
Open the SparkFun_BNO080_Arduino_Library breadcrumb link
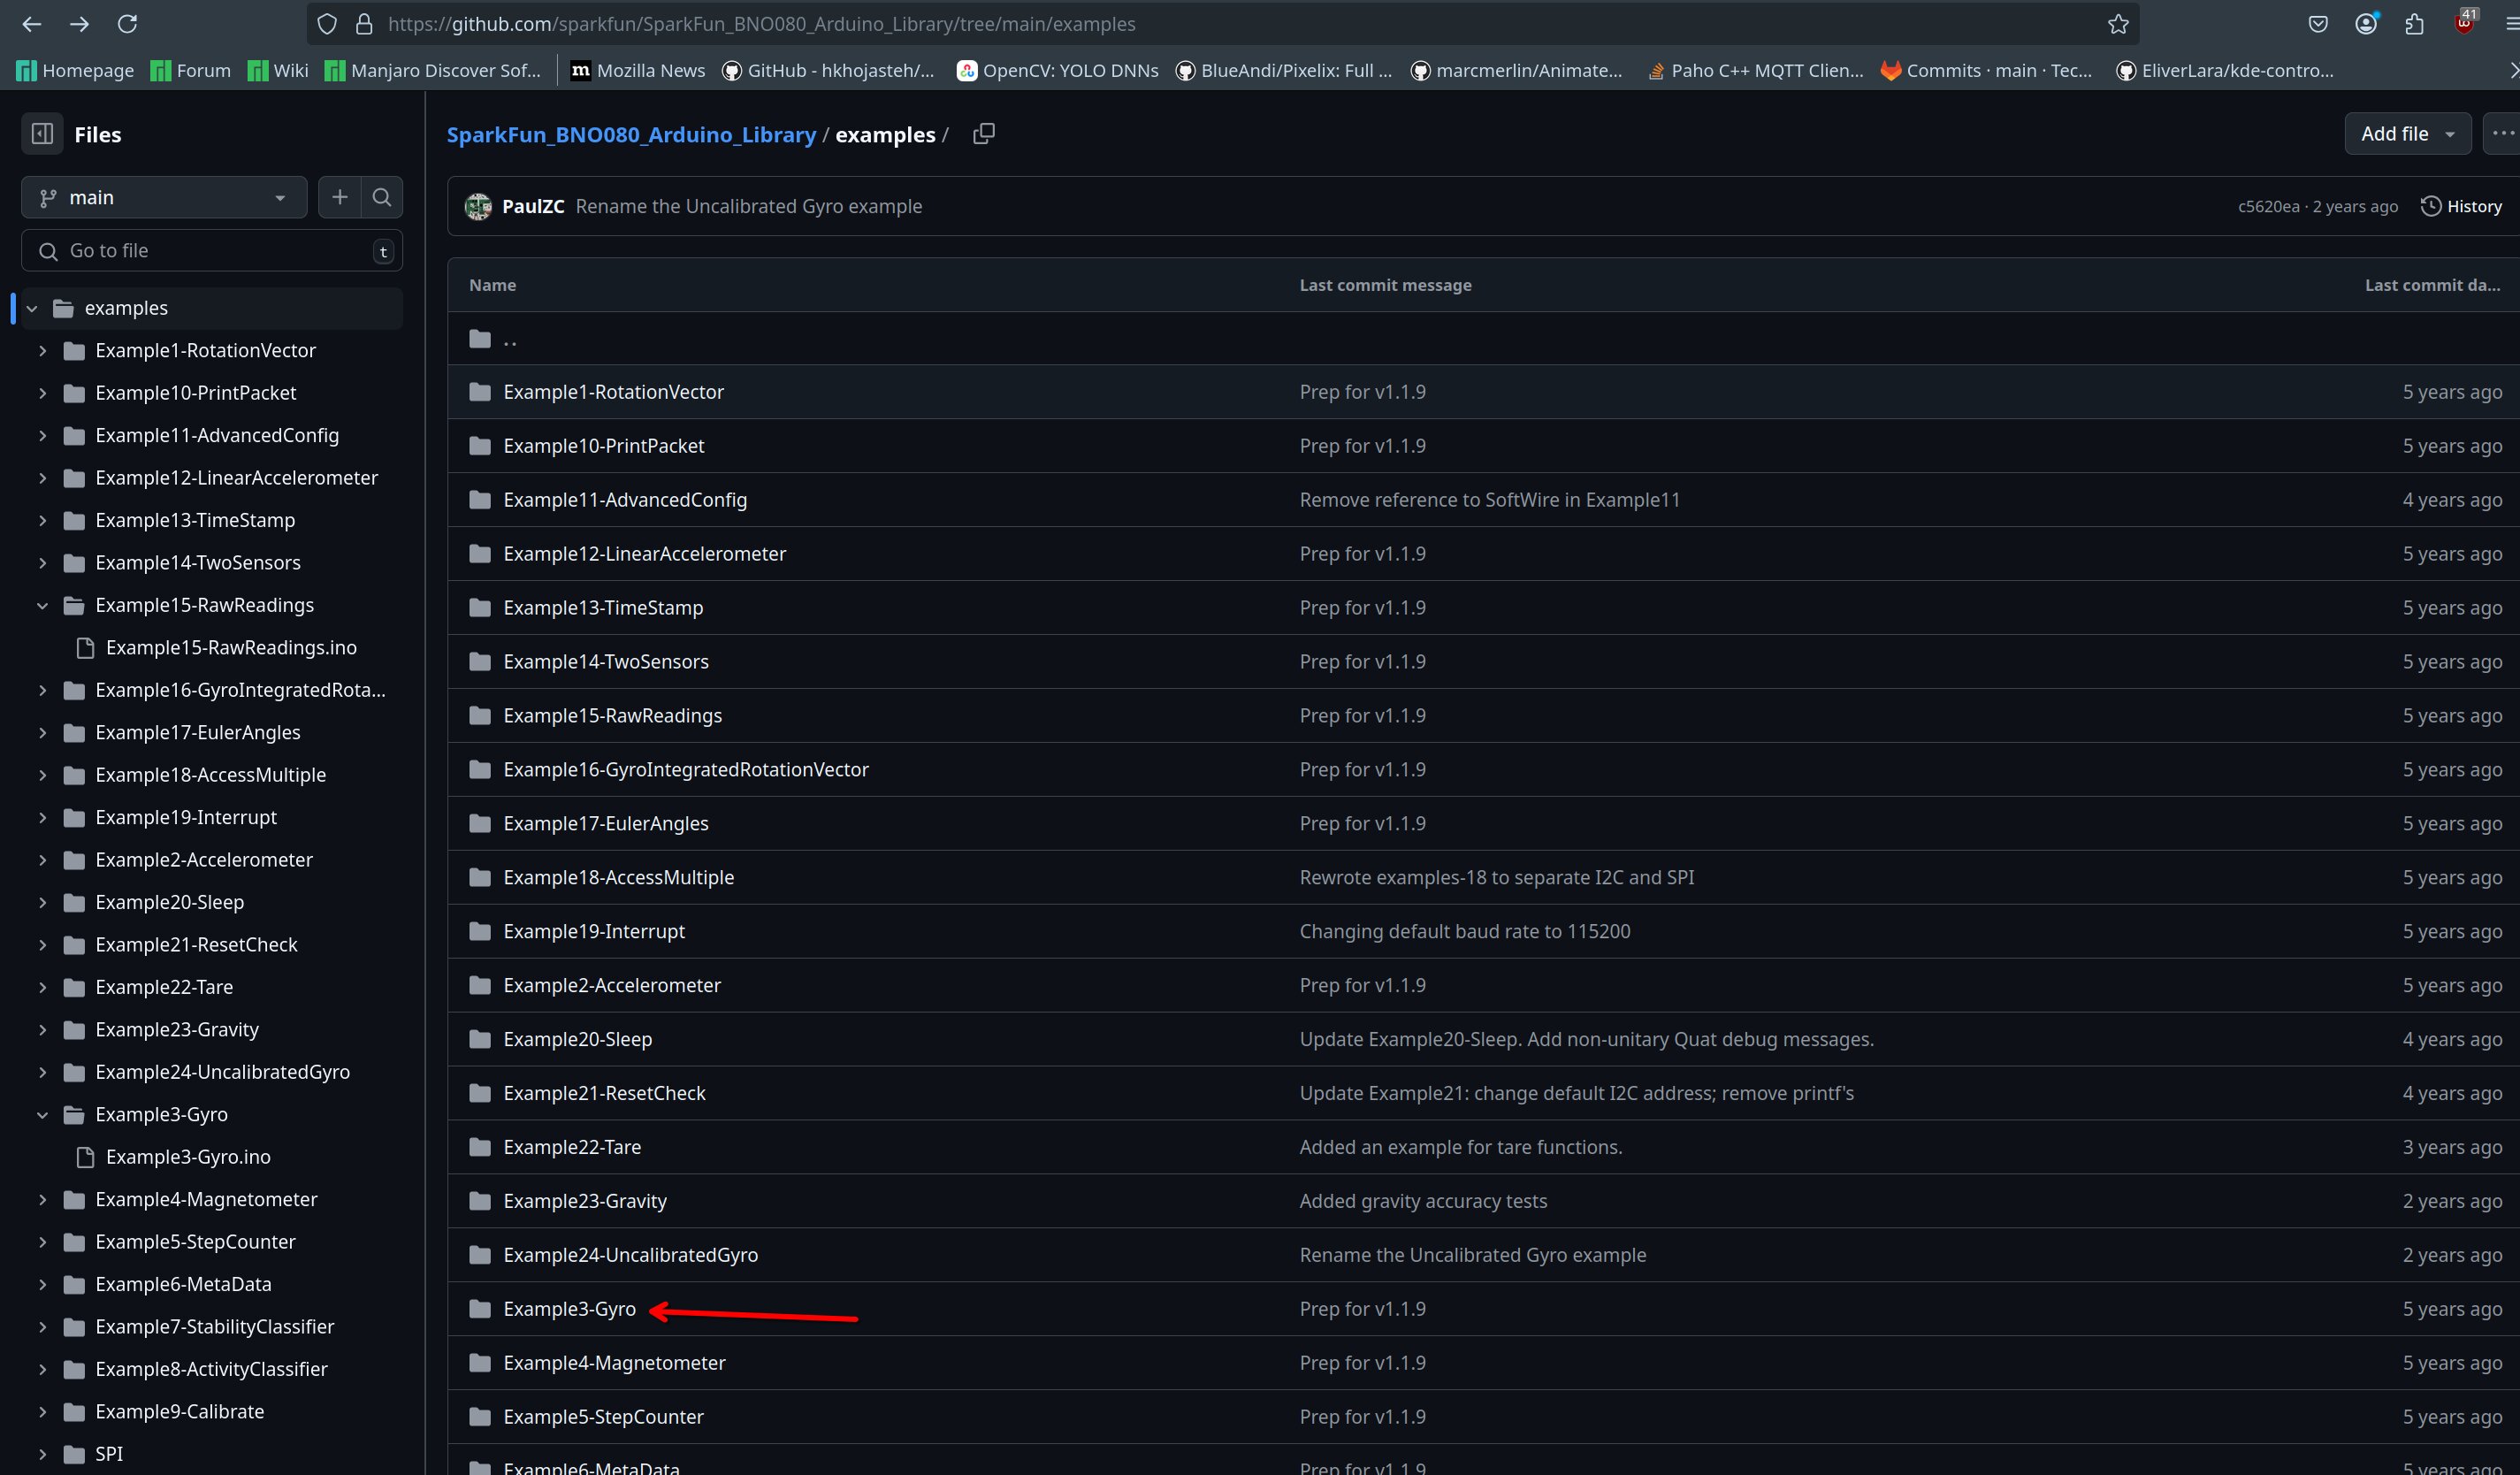(631, 134)
